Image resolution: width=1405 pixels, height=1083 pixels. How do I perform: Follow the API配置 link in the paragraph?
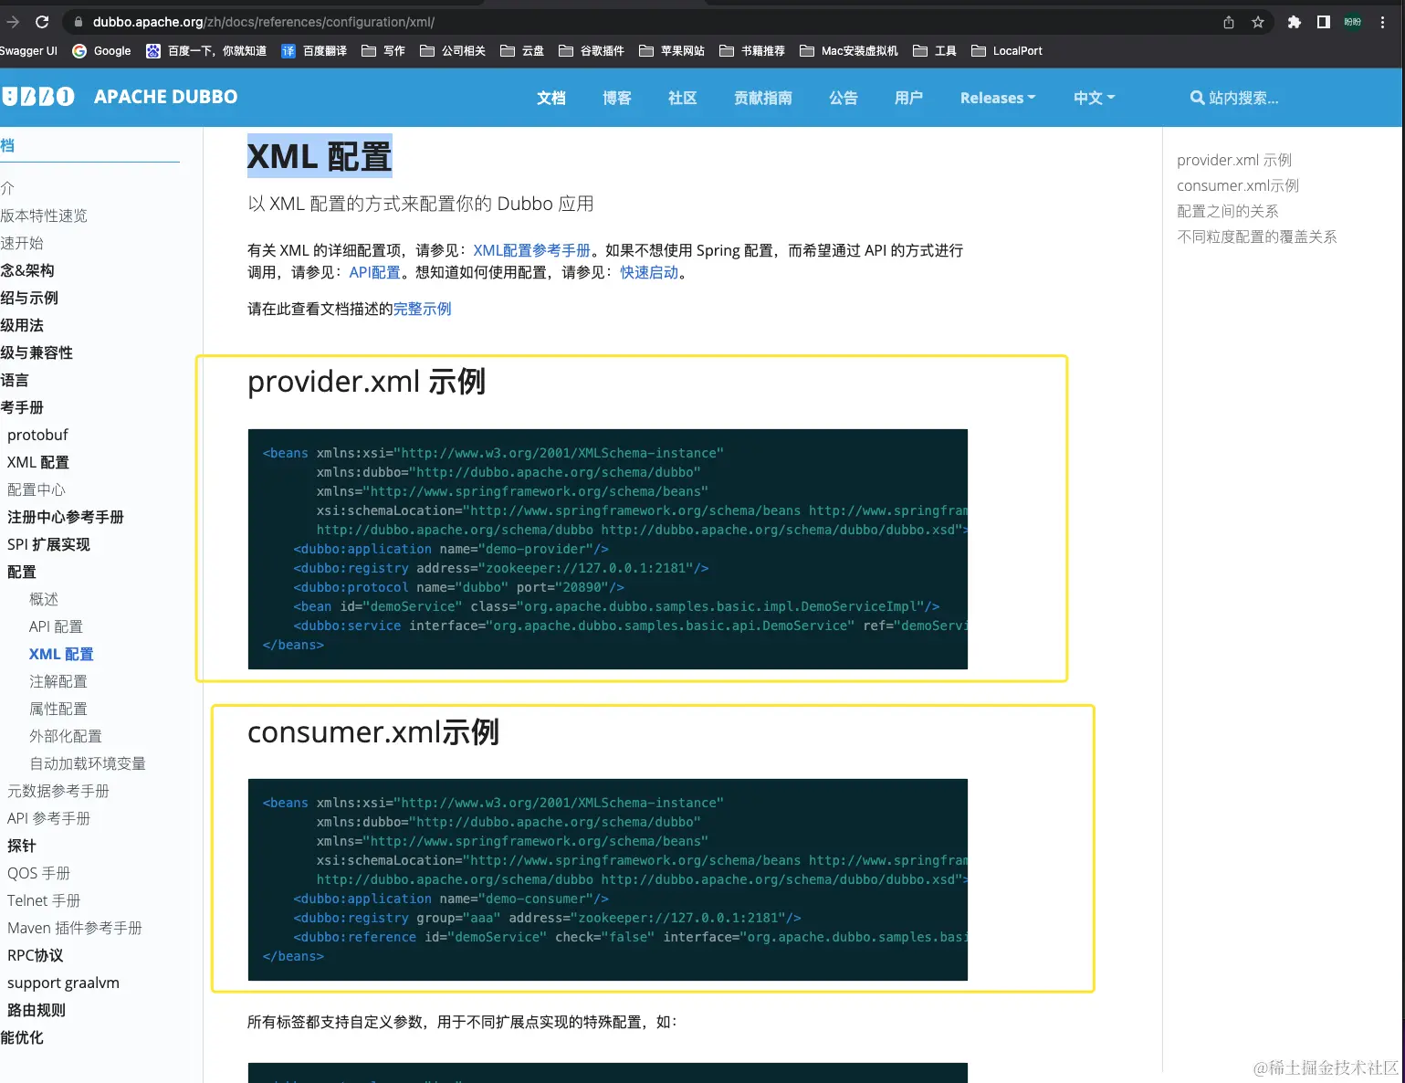[x=374, y=272]
